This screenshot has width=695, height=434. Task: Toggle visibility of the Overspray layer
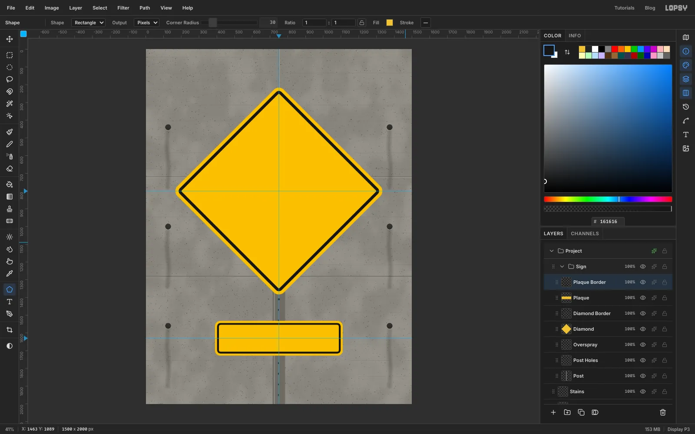pos(643,345)
